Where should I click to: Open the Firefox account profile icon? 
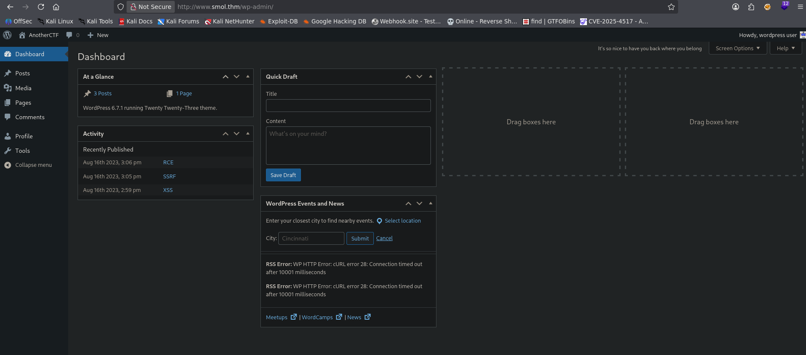(735, 7)
